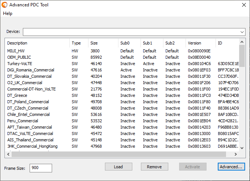Click version 0x08013000 cell
Screen dimensions: 250x181
point(199,134)
